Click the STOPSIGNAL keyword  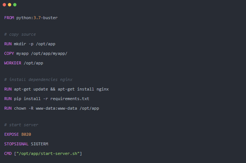[15, 143]
